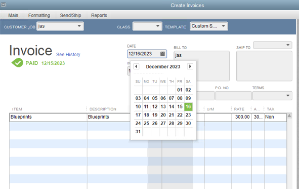Expand the Class dropdown
This screenshot has width=299, height=189.
point(158,26)
